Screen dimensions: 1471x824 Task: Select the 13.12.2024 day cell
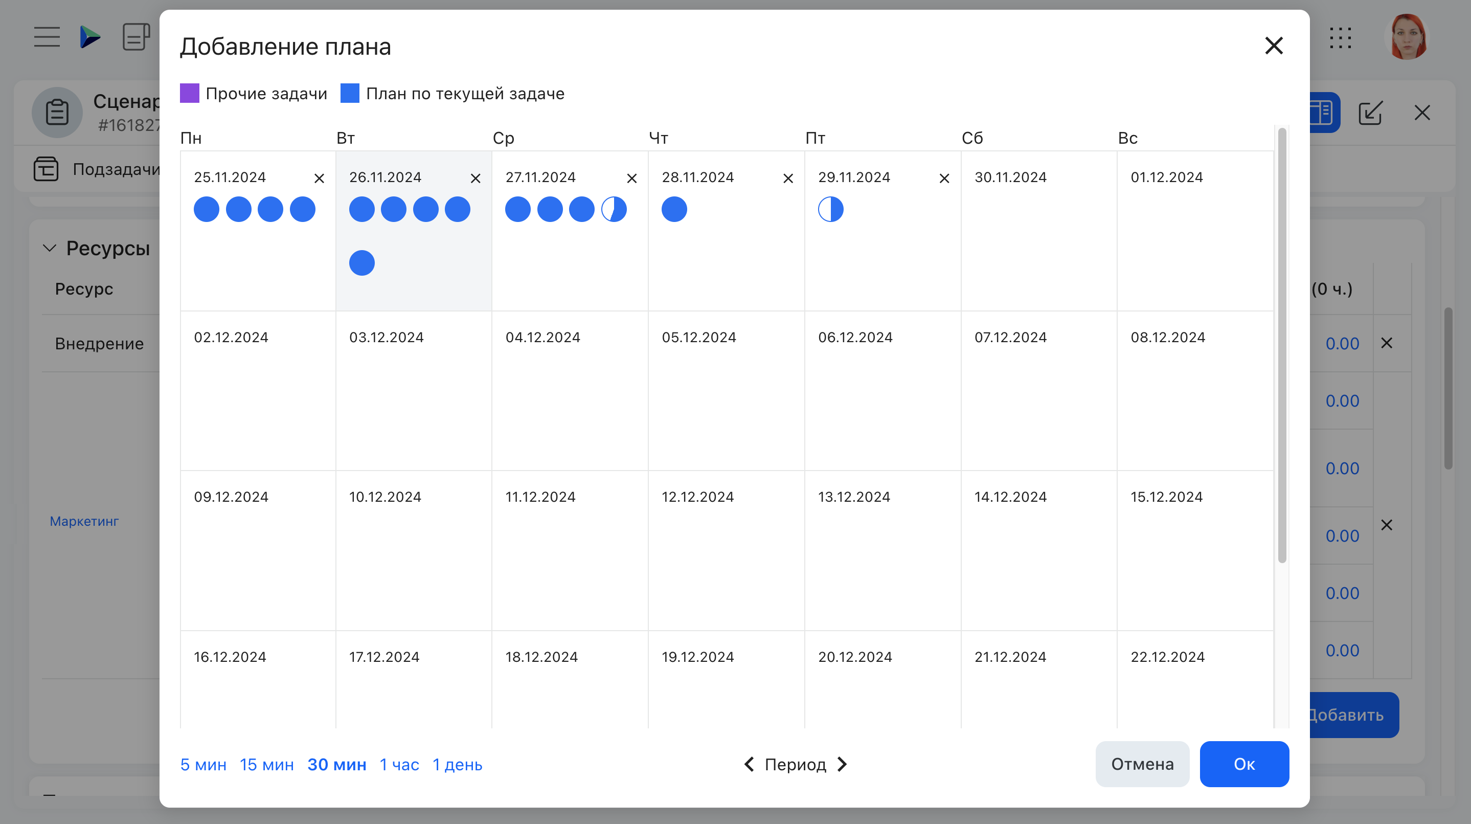tap(883, 551)
